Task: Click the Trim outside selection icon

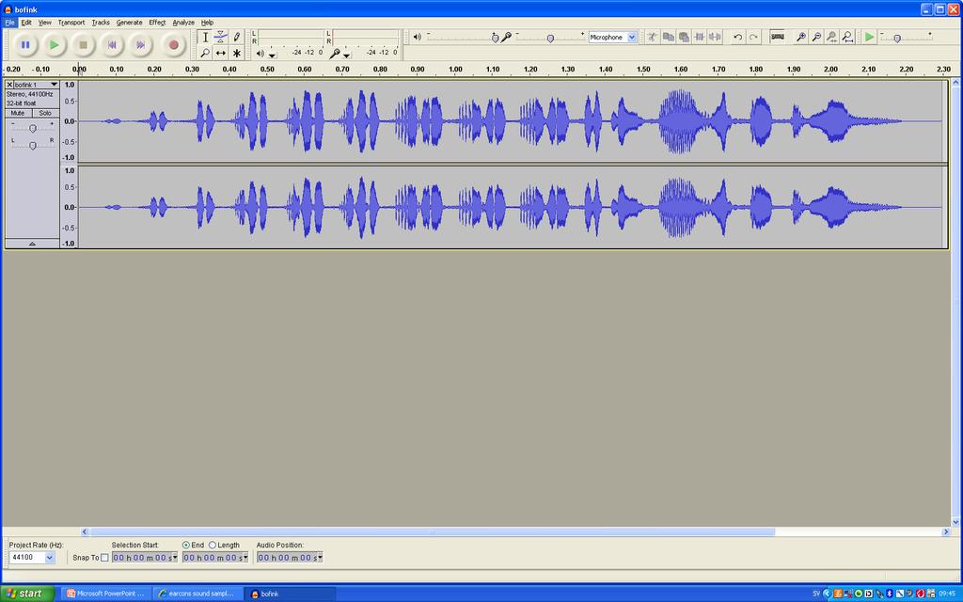Action: click(699, 37)
